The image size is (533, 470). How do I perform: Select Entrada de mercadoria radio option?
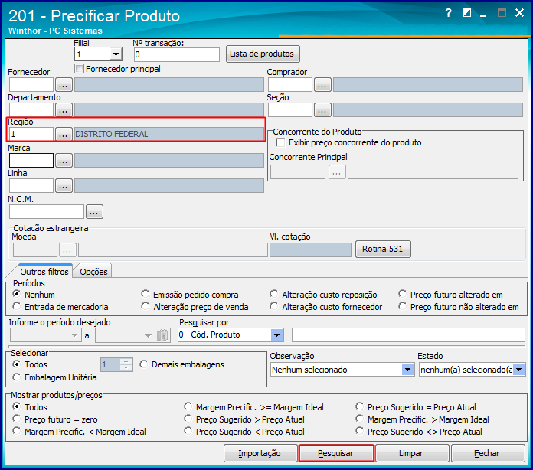click(x=16, y=306)
